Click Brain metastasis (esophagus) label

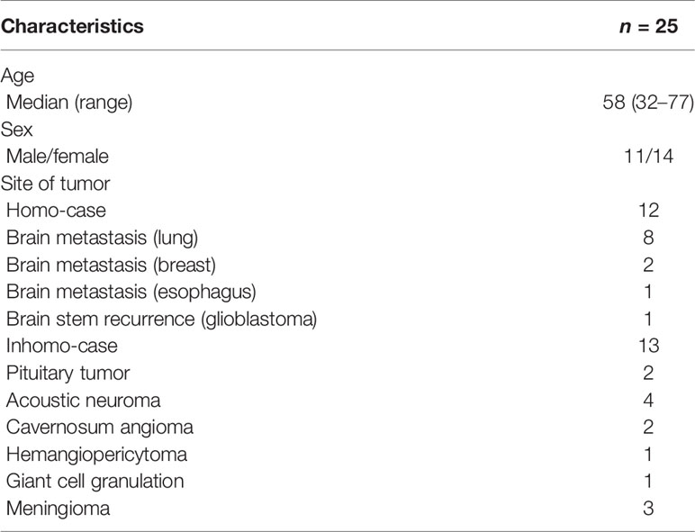[x=131, y=293]
